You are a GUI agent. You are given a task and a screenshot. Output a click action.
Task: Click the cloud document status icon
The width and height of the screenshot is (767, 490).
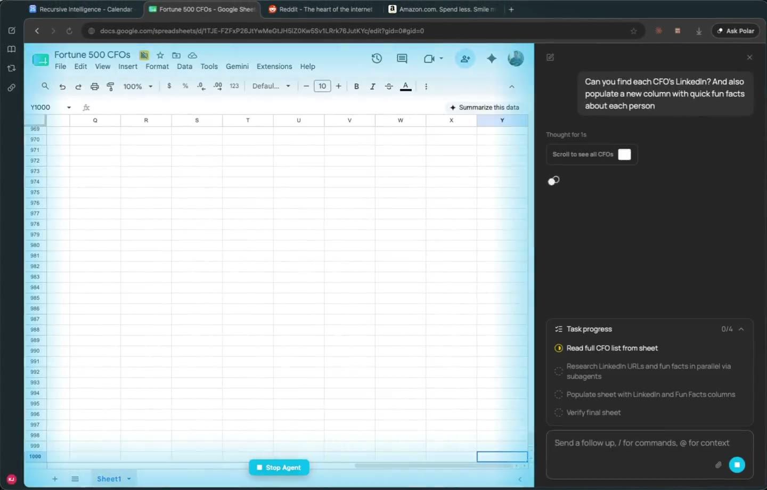(193, 55)
